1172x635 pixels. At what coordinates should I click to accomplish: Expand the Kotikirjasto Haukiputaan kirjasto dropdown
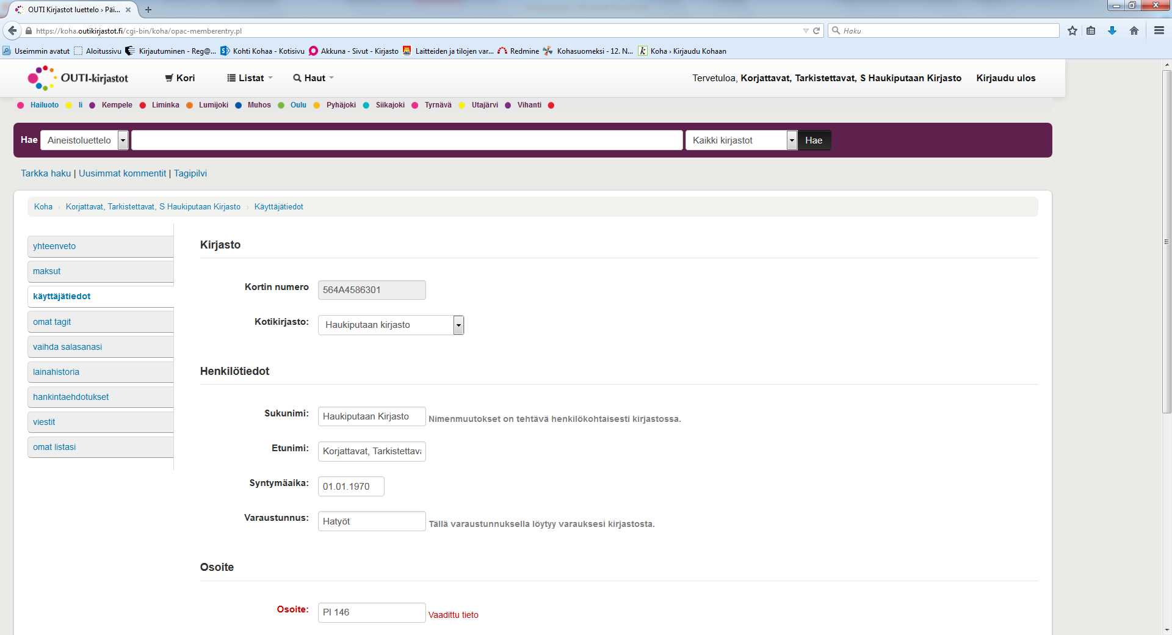point(391,325)
